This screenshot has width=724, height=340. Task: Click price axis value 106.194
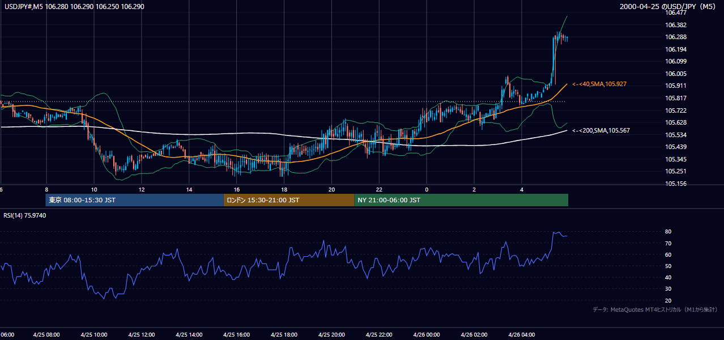(x=675, y=49)
